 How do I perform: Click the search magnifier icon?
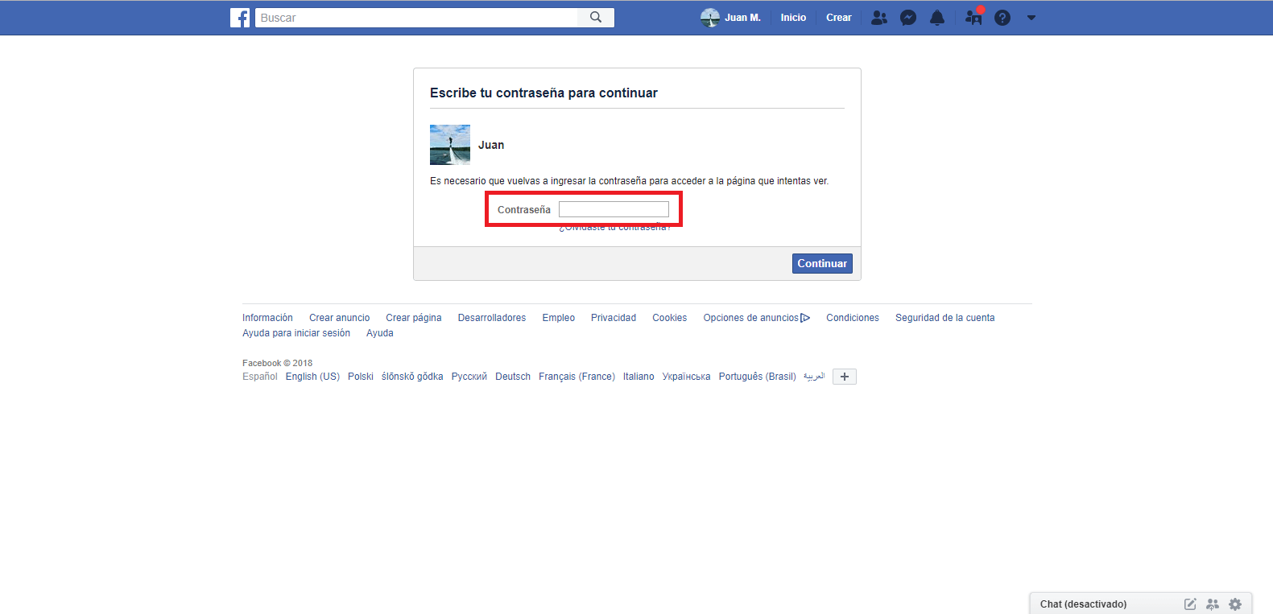(x=596, y=18)
